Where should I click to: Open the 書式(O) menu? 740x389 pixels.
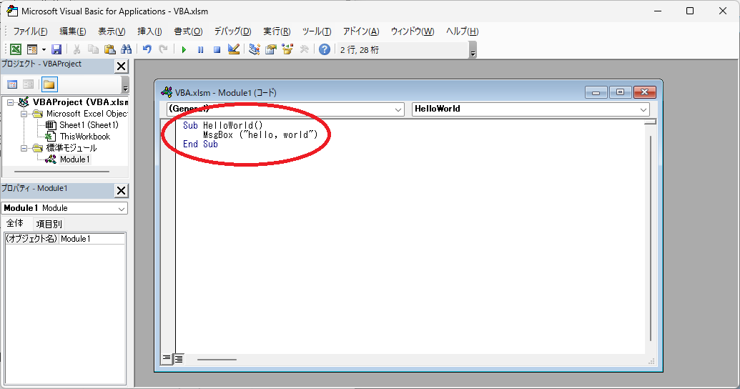click(x=188, y=31)
